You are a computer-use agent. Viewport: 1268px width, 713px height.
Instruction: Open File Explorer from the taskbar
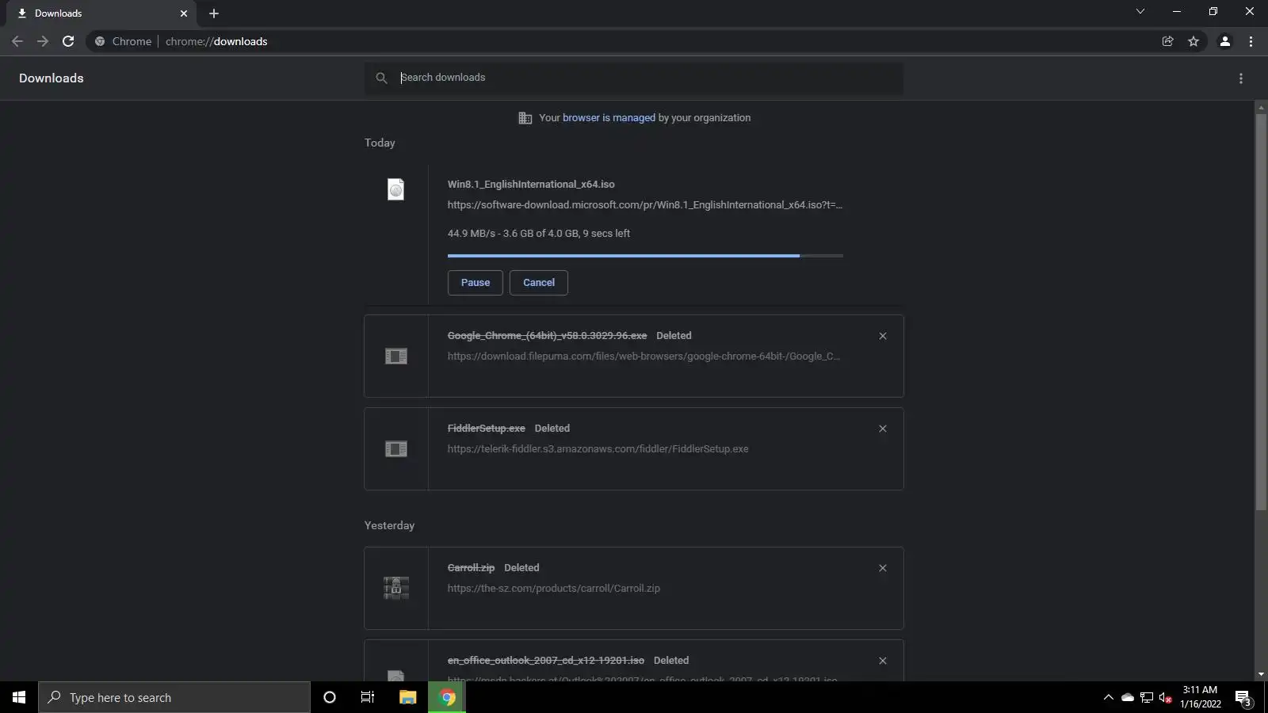pos(407,697)
